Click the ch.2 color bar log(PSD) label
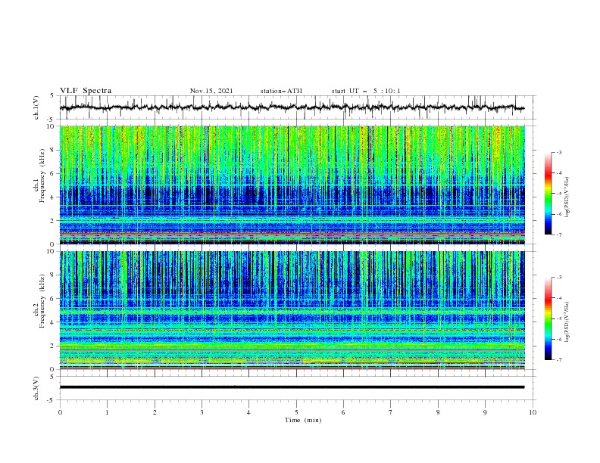 point(567,322)
